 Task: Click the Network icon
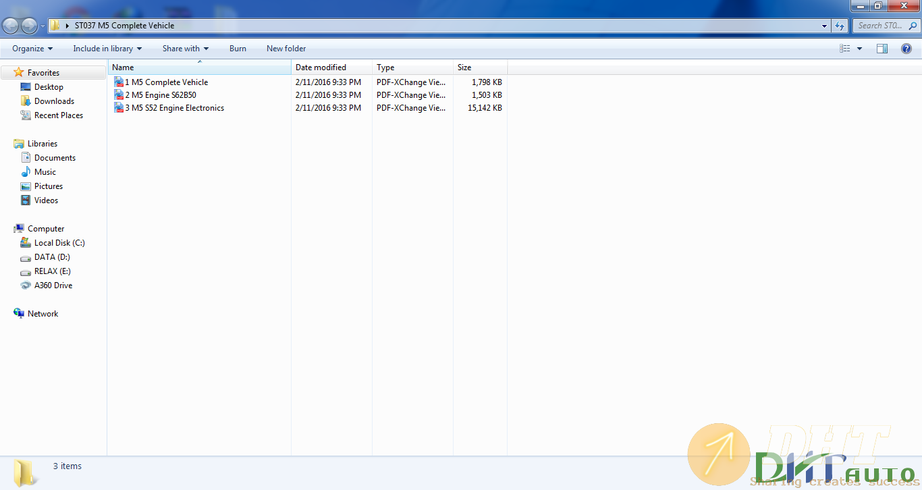coord(19,314)
